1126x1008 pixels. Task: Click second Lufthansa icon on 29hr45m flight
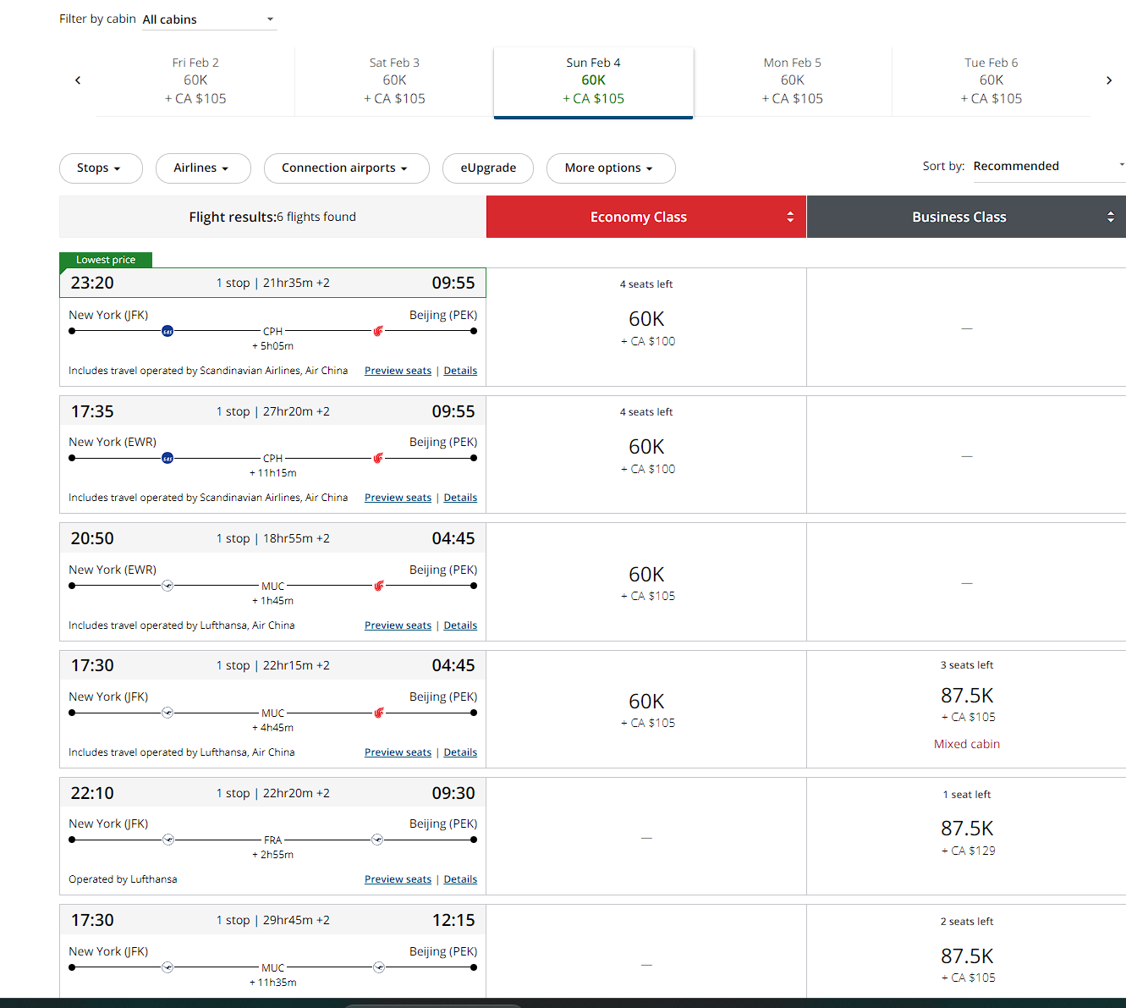tap(379, 967)
